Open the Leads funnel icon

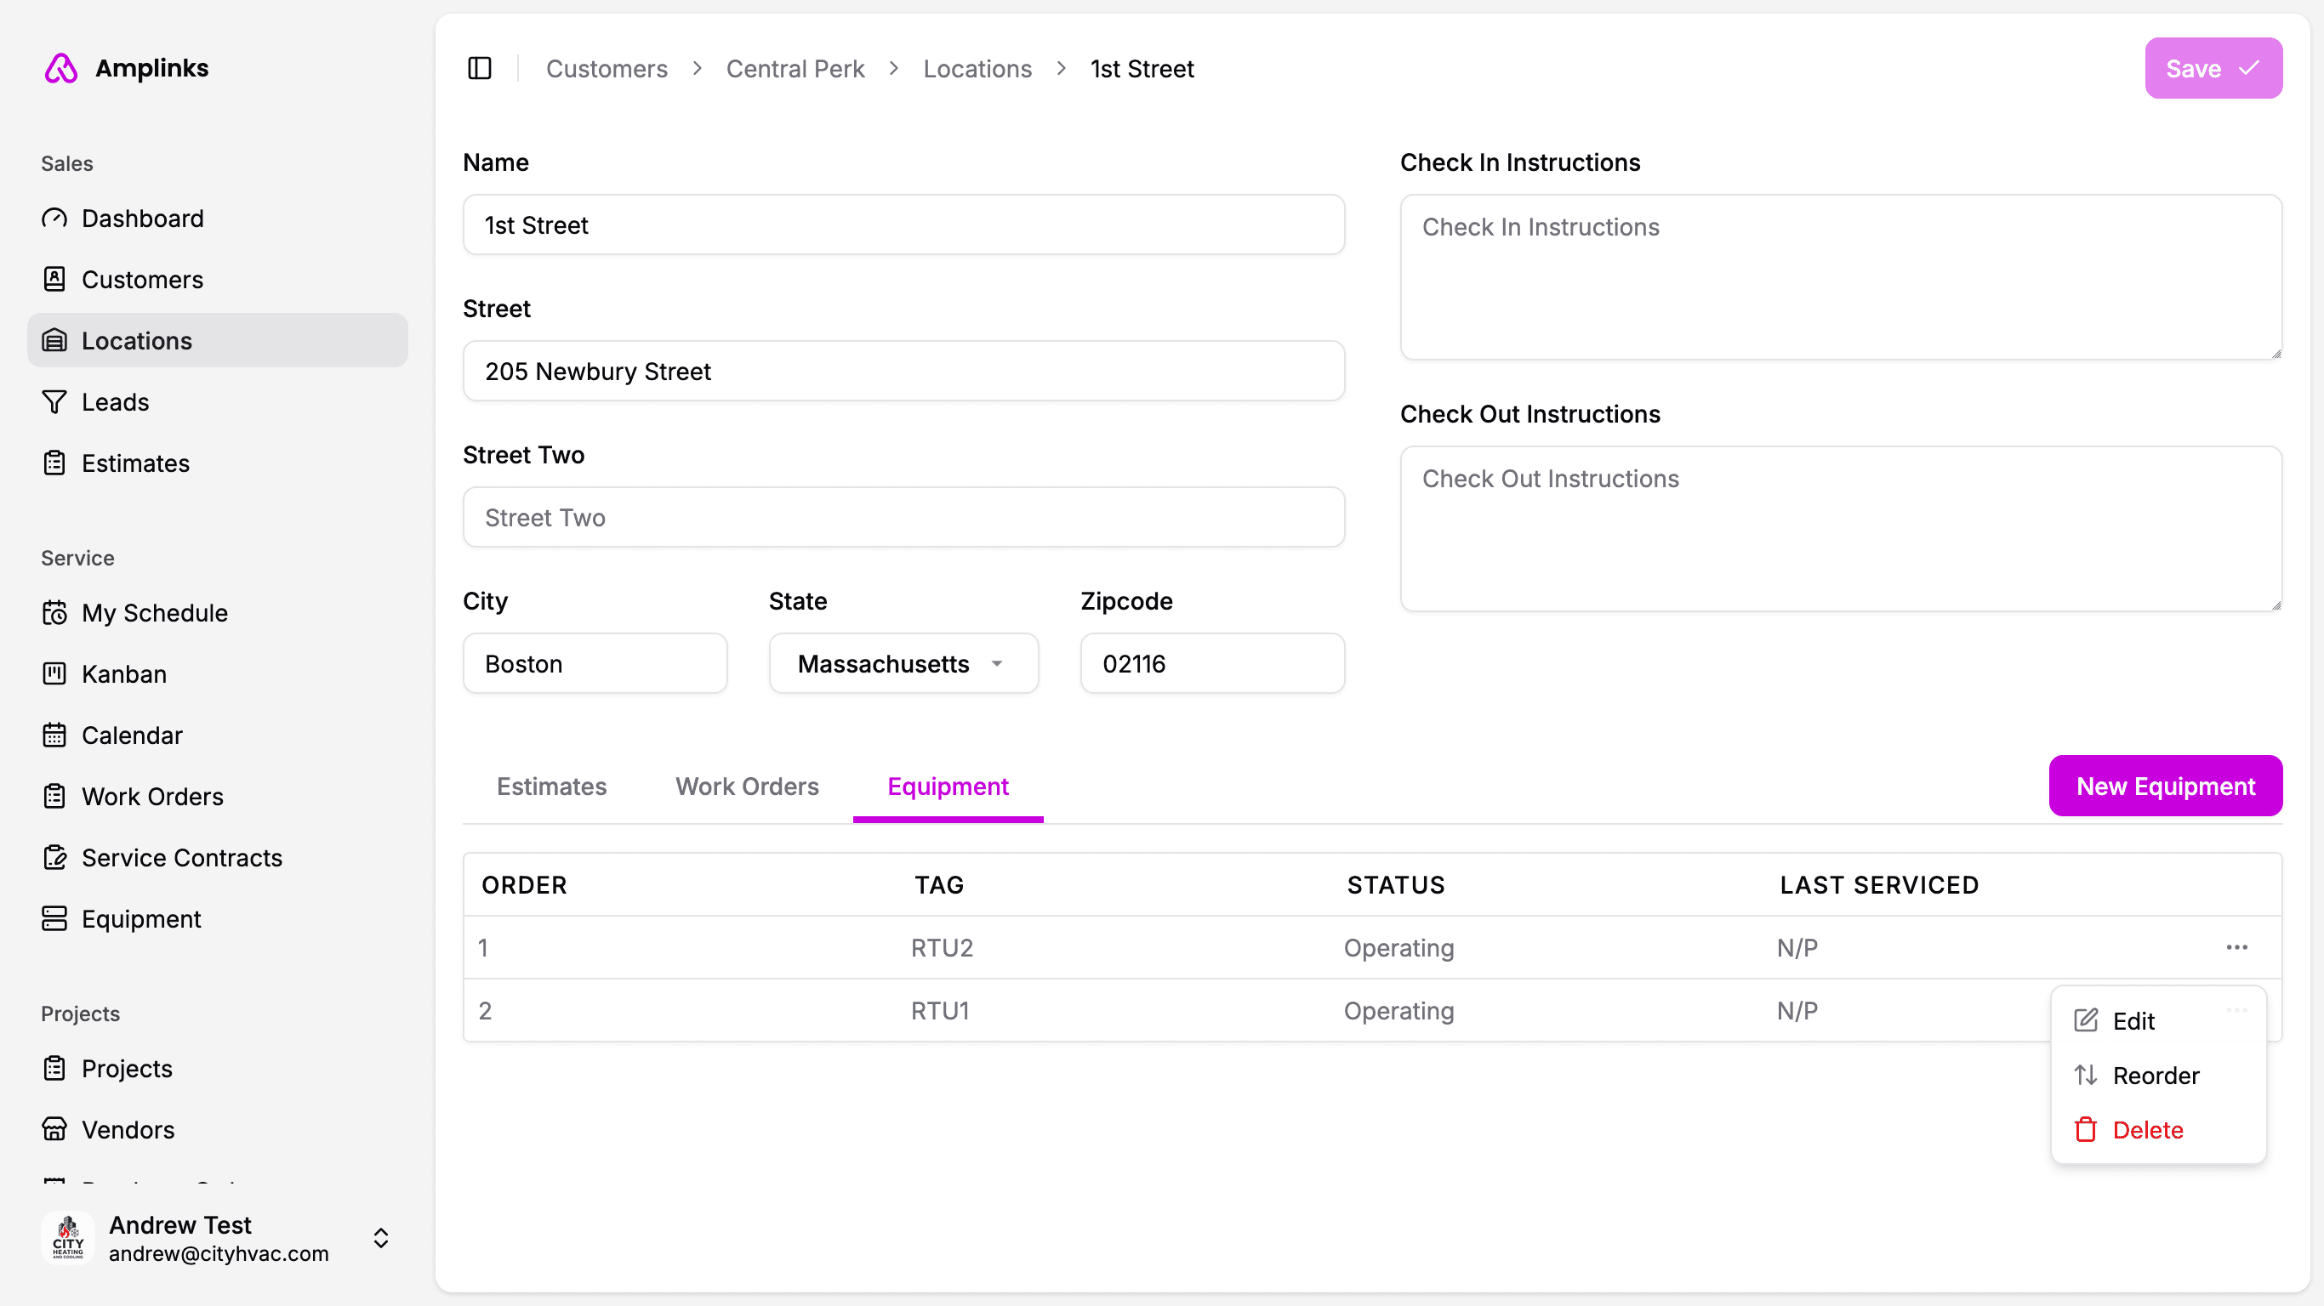(x=54, y=402)
